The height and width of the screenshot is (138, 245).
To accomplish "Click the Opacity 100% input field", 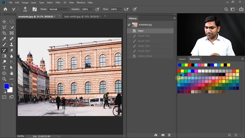I will click(x=85, y=9).
